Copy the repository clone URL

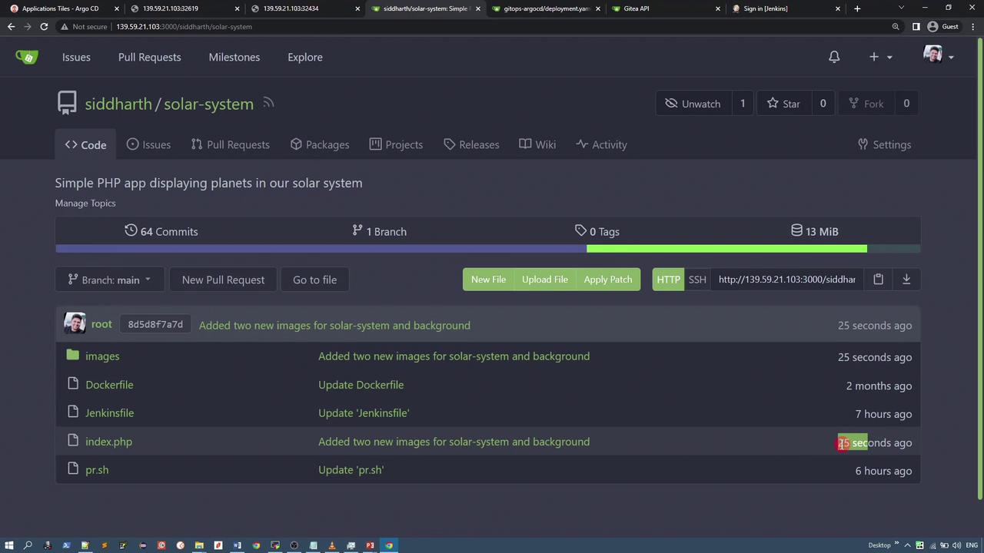click(878, 280)
